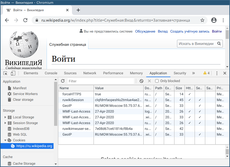Click the Wikipedia globe logo

point(24,44)
